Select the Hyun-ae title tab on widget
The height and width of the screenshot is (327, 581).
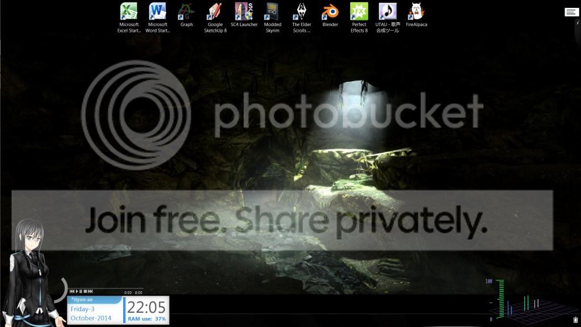click(95, 300)
